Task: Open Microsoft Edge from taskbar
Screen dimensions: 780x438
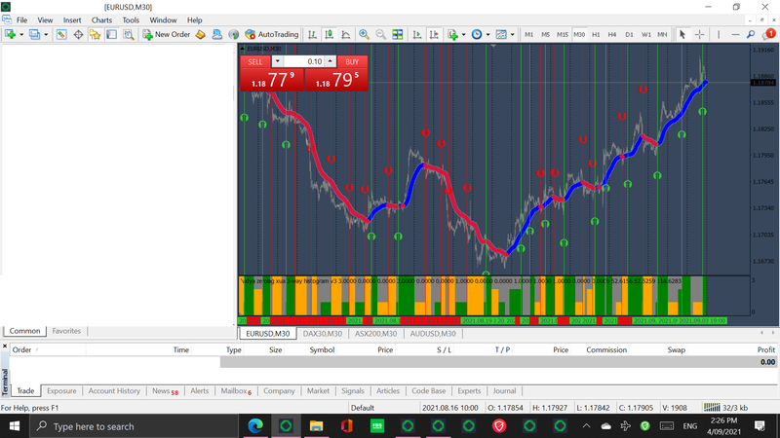Action: click(x=255, y=426)
